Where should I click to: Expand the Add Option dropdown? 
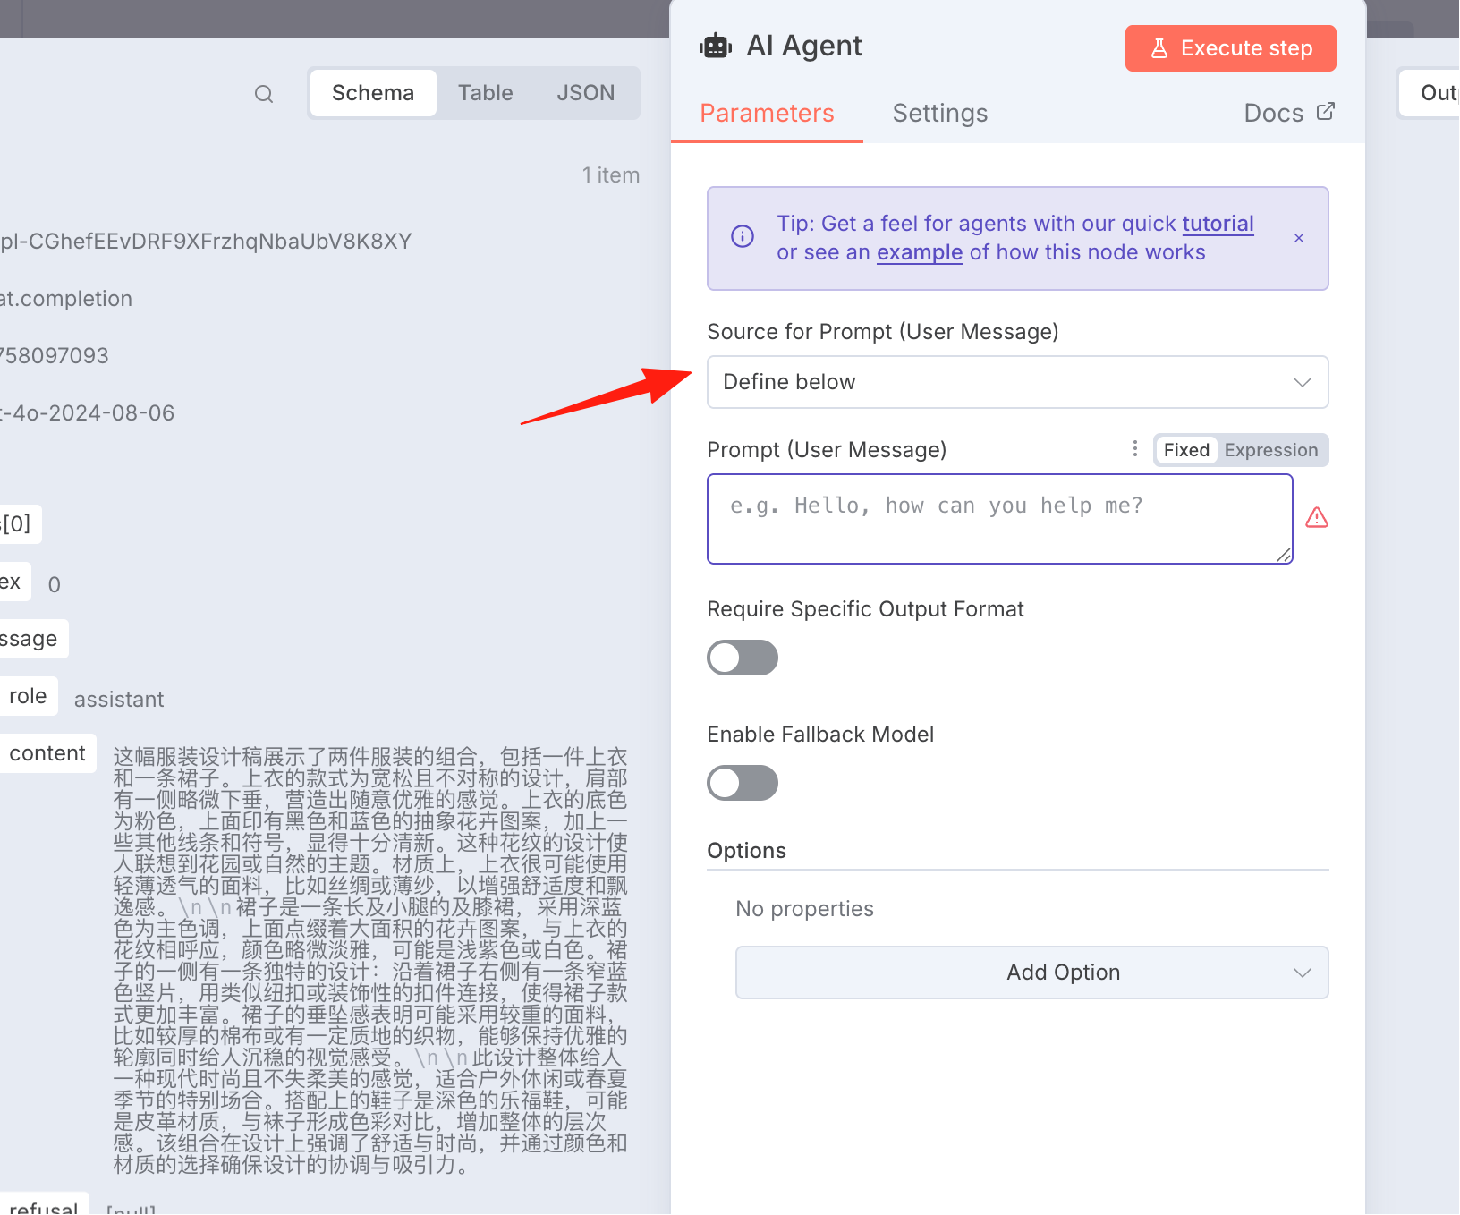(x=1032, y=973)
